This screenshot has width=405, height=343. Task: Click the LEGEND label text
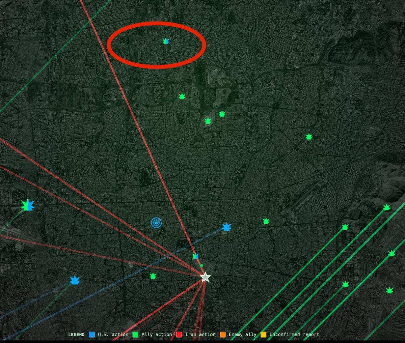[x=76, y=335]
